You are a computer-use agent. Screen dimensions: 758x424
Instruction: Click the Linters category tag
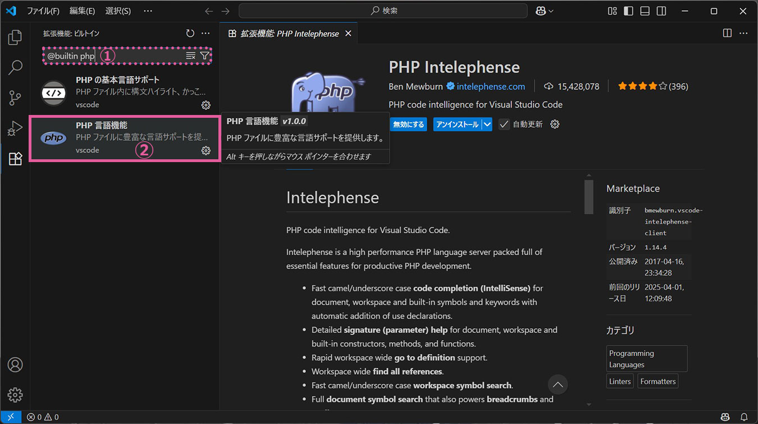[620, 381]
